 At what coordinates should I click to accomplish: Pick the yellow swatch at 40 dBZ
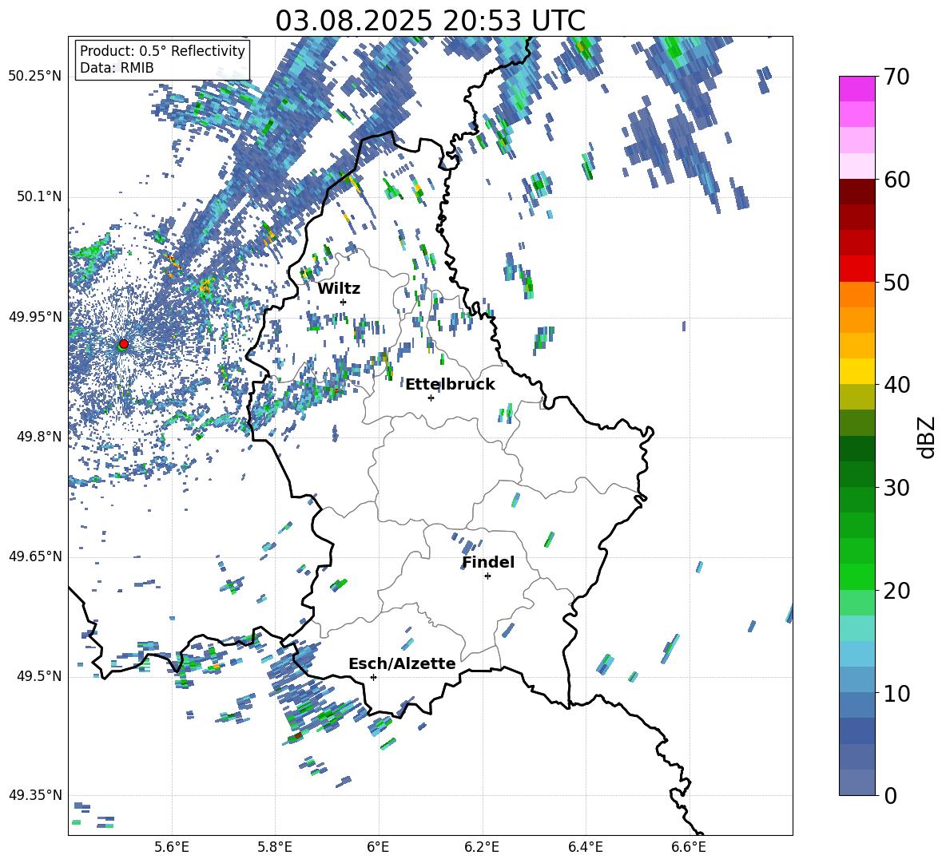(857, 371)
